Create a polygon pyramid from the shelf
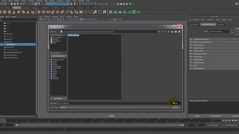This screenshot has height=134, width=239. 28,12
